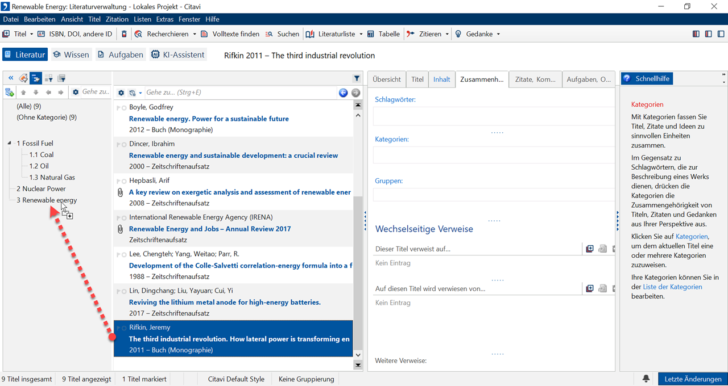Collapse the '1 Fossil Fuel' category tree

tap(10, 144)
